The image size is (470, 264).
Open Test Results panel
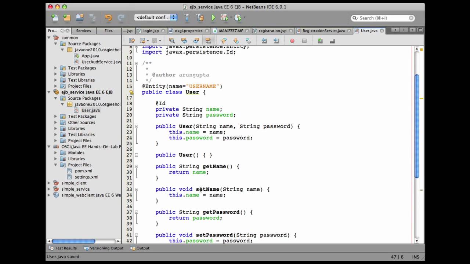63,248
